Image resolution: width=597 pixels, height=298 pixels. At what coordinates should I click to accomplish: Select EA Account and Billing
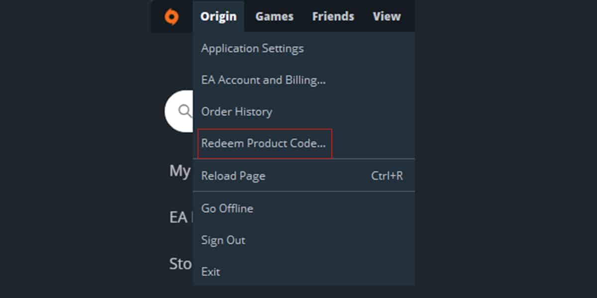click(263, 79)
